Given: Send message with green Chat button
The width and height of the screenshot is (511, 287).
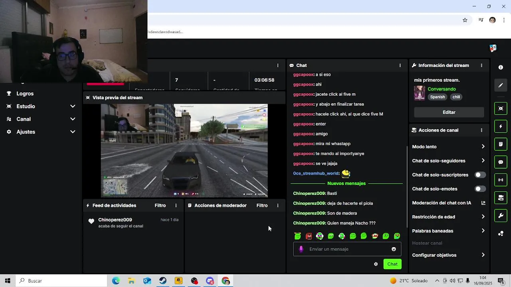Looking at the screenshot, I should (392, 264).
